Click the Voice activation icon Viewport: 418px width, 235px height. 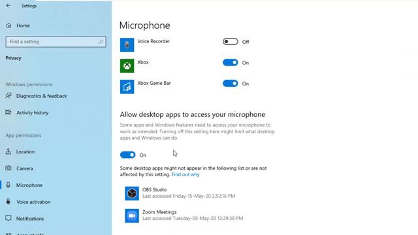point(8,202)
